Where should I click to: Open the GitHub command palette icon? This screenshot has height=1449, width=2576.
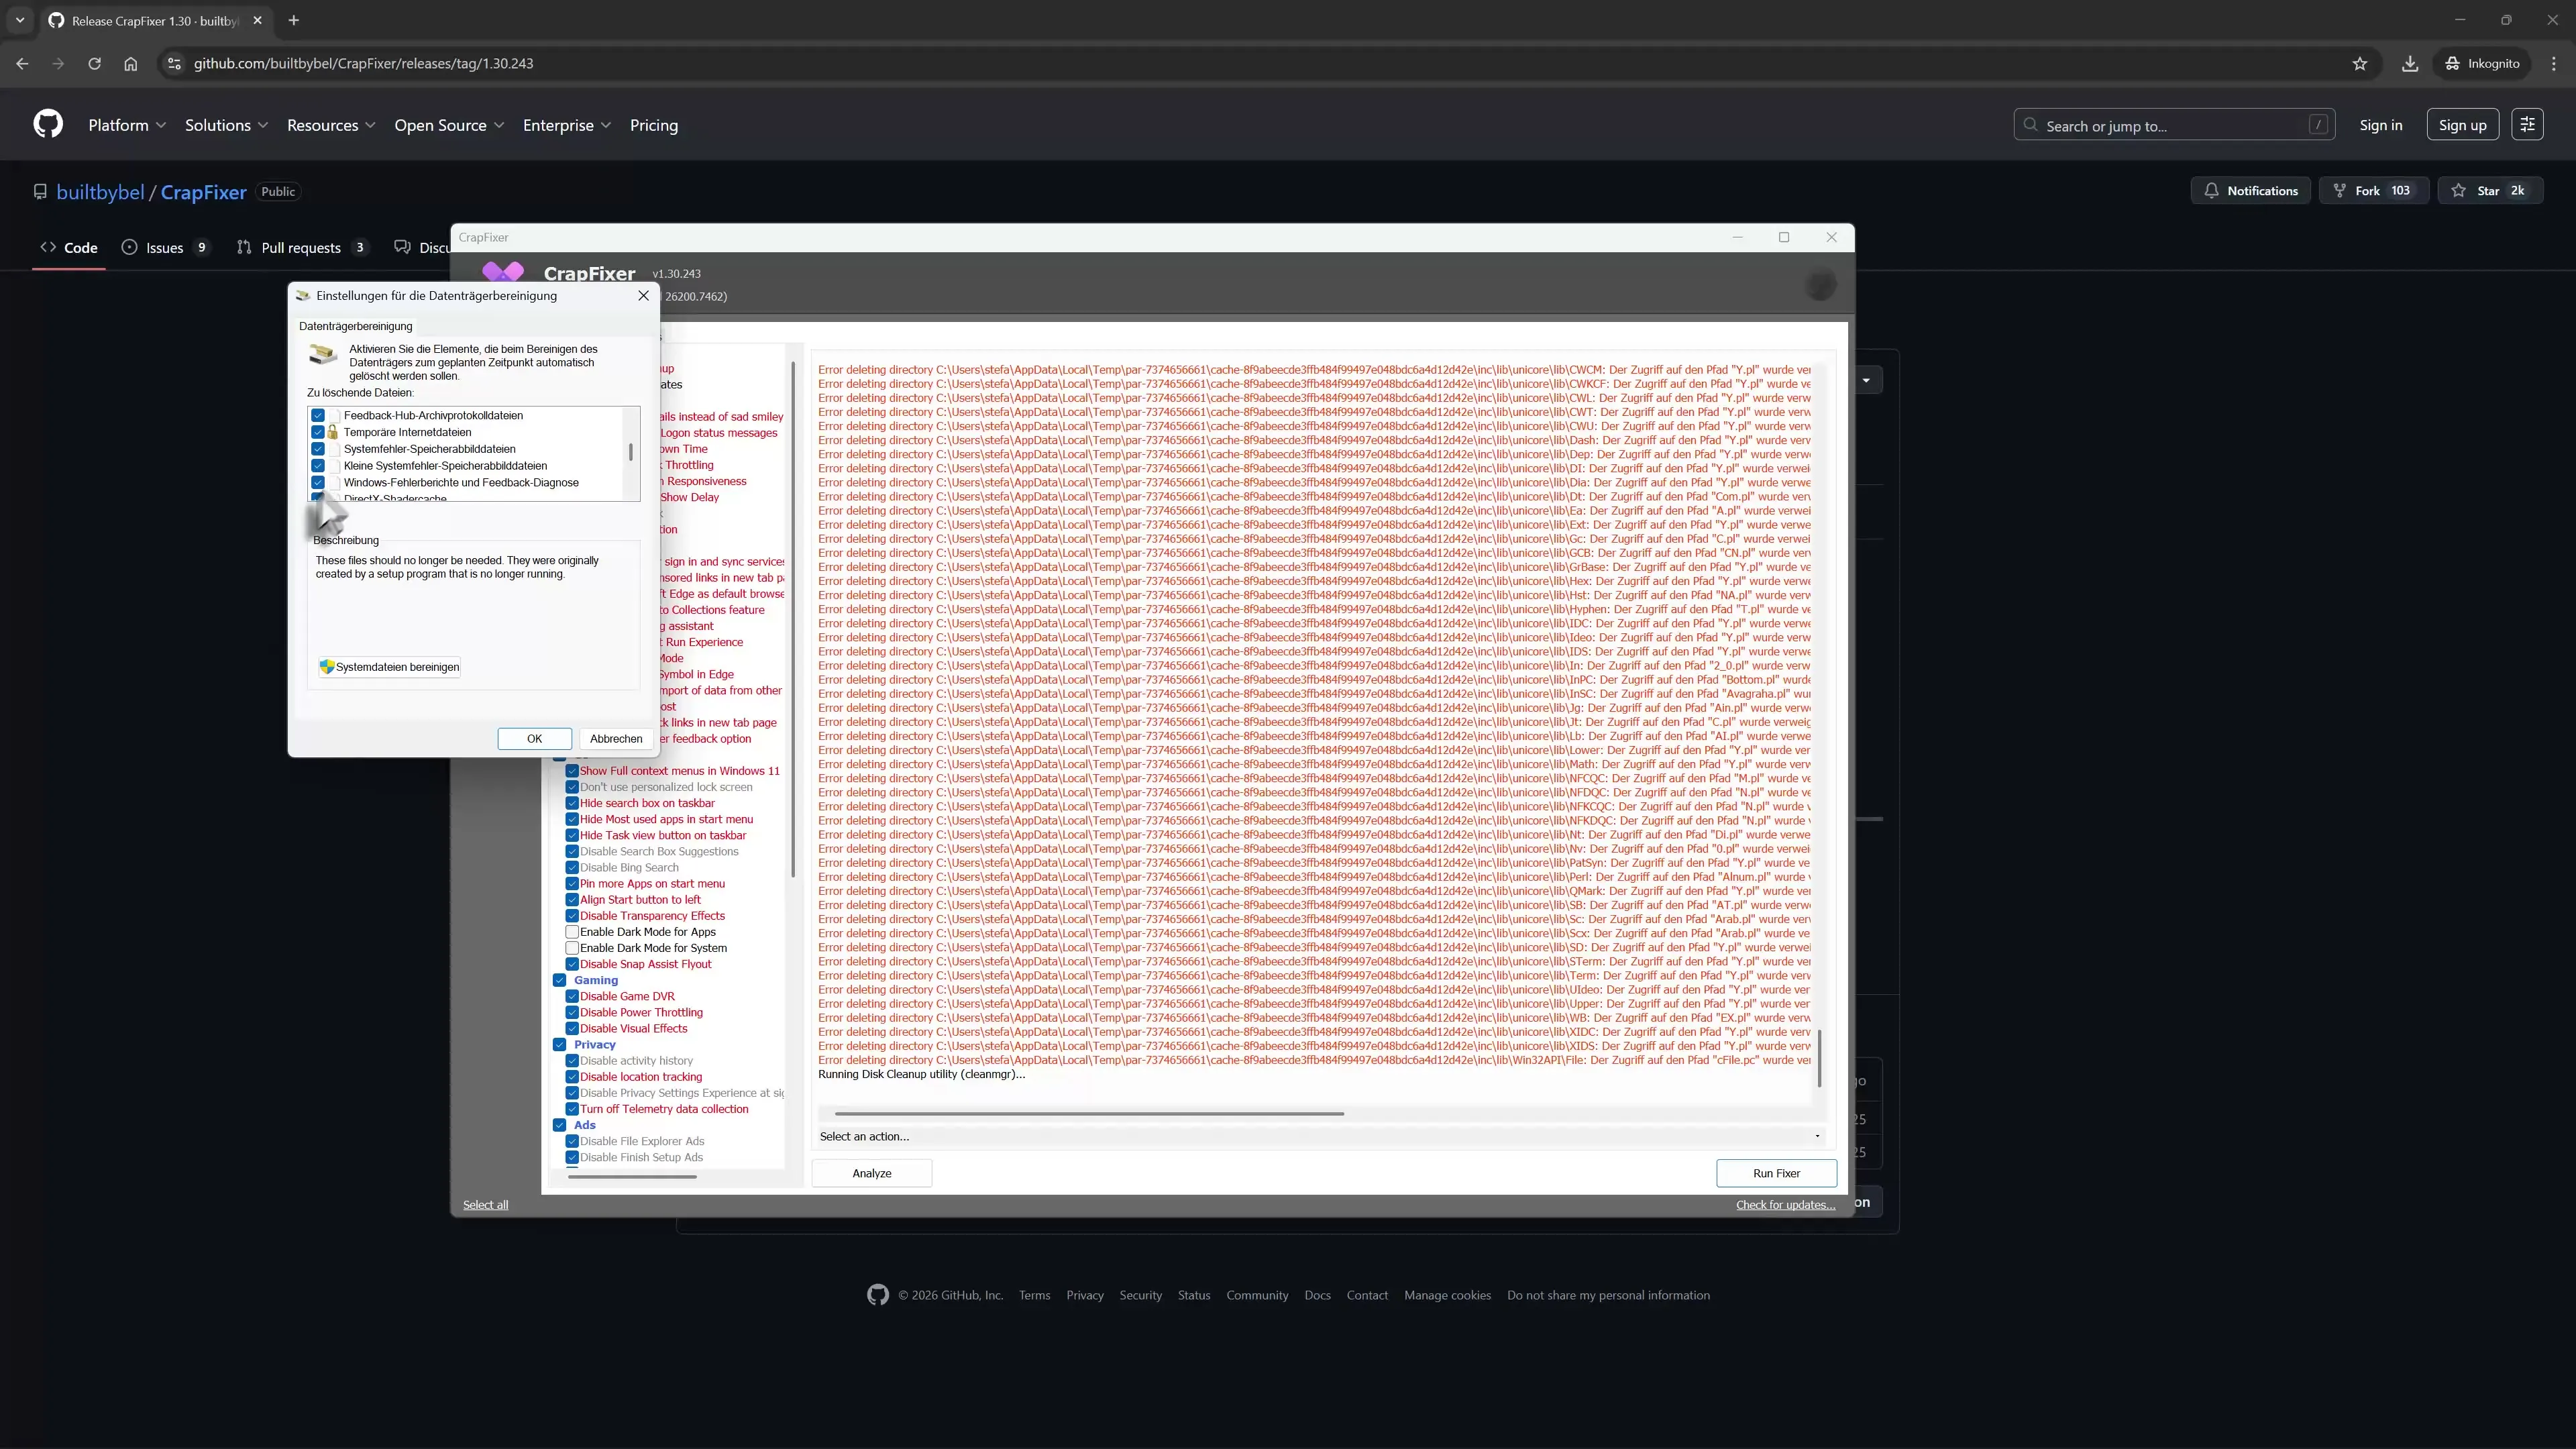[x=2530, y=124]
